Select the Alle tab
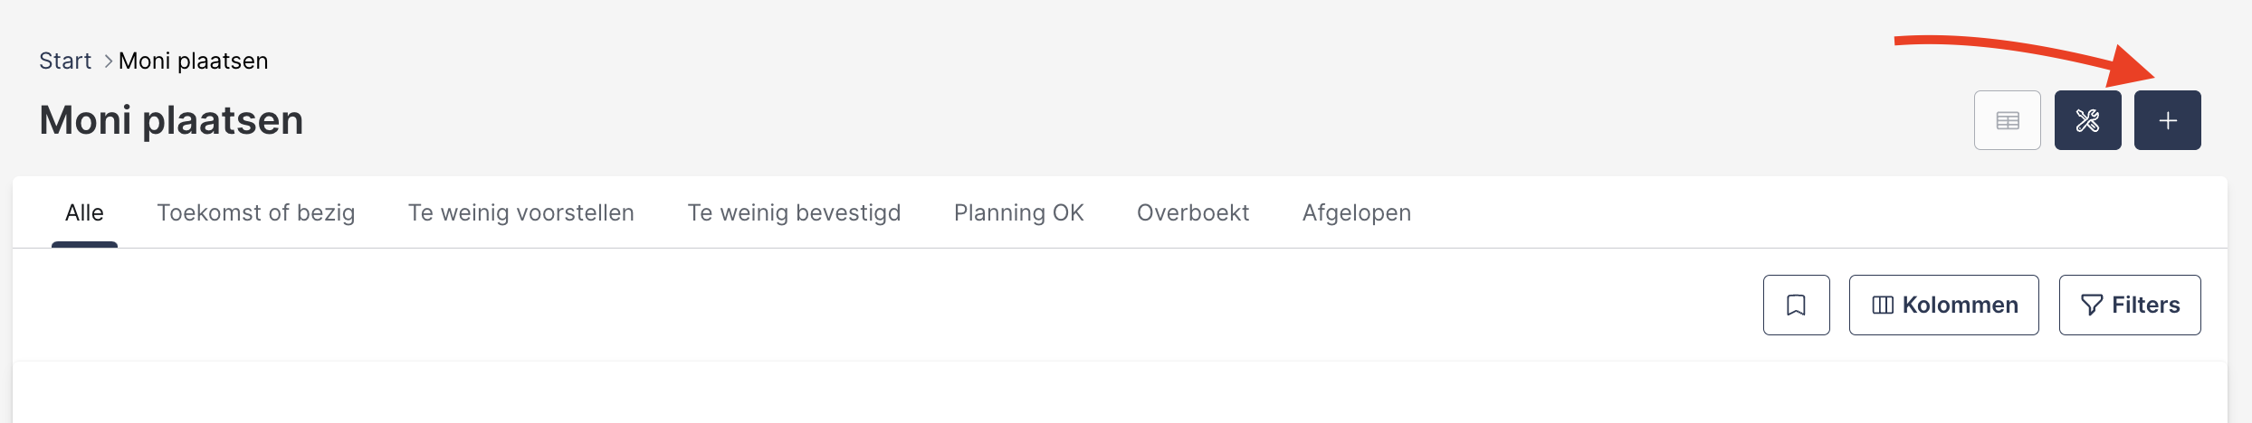This screenshot has height=423, width=2252. tap(84, 212)
